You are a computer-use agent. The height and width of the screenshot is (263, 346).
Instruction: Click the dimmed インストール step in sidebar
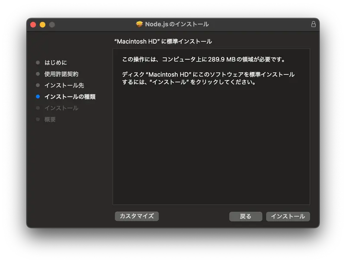61,108
